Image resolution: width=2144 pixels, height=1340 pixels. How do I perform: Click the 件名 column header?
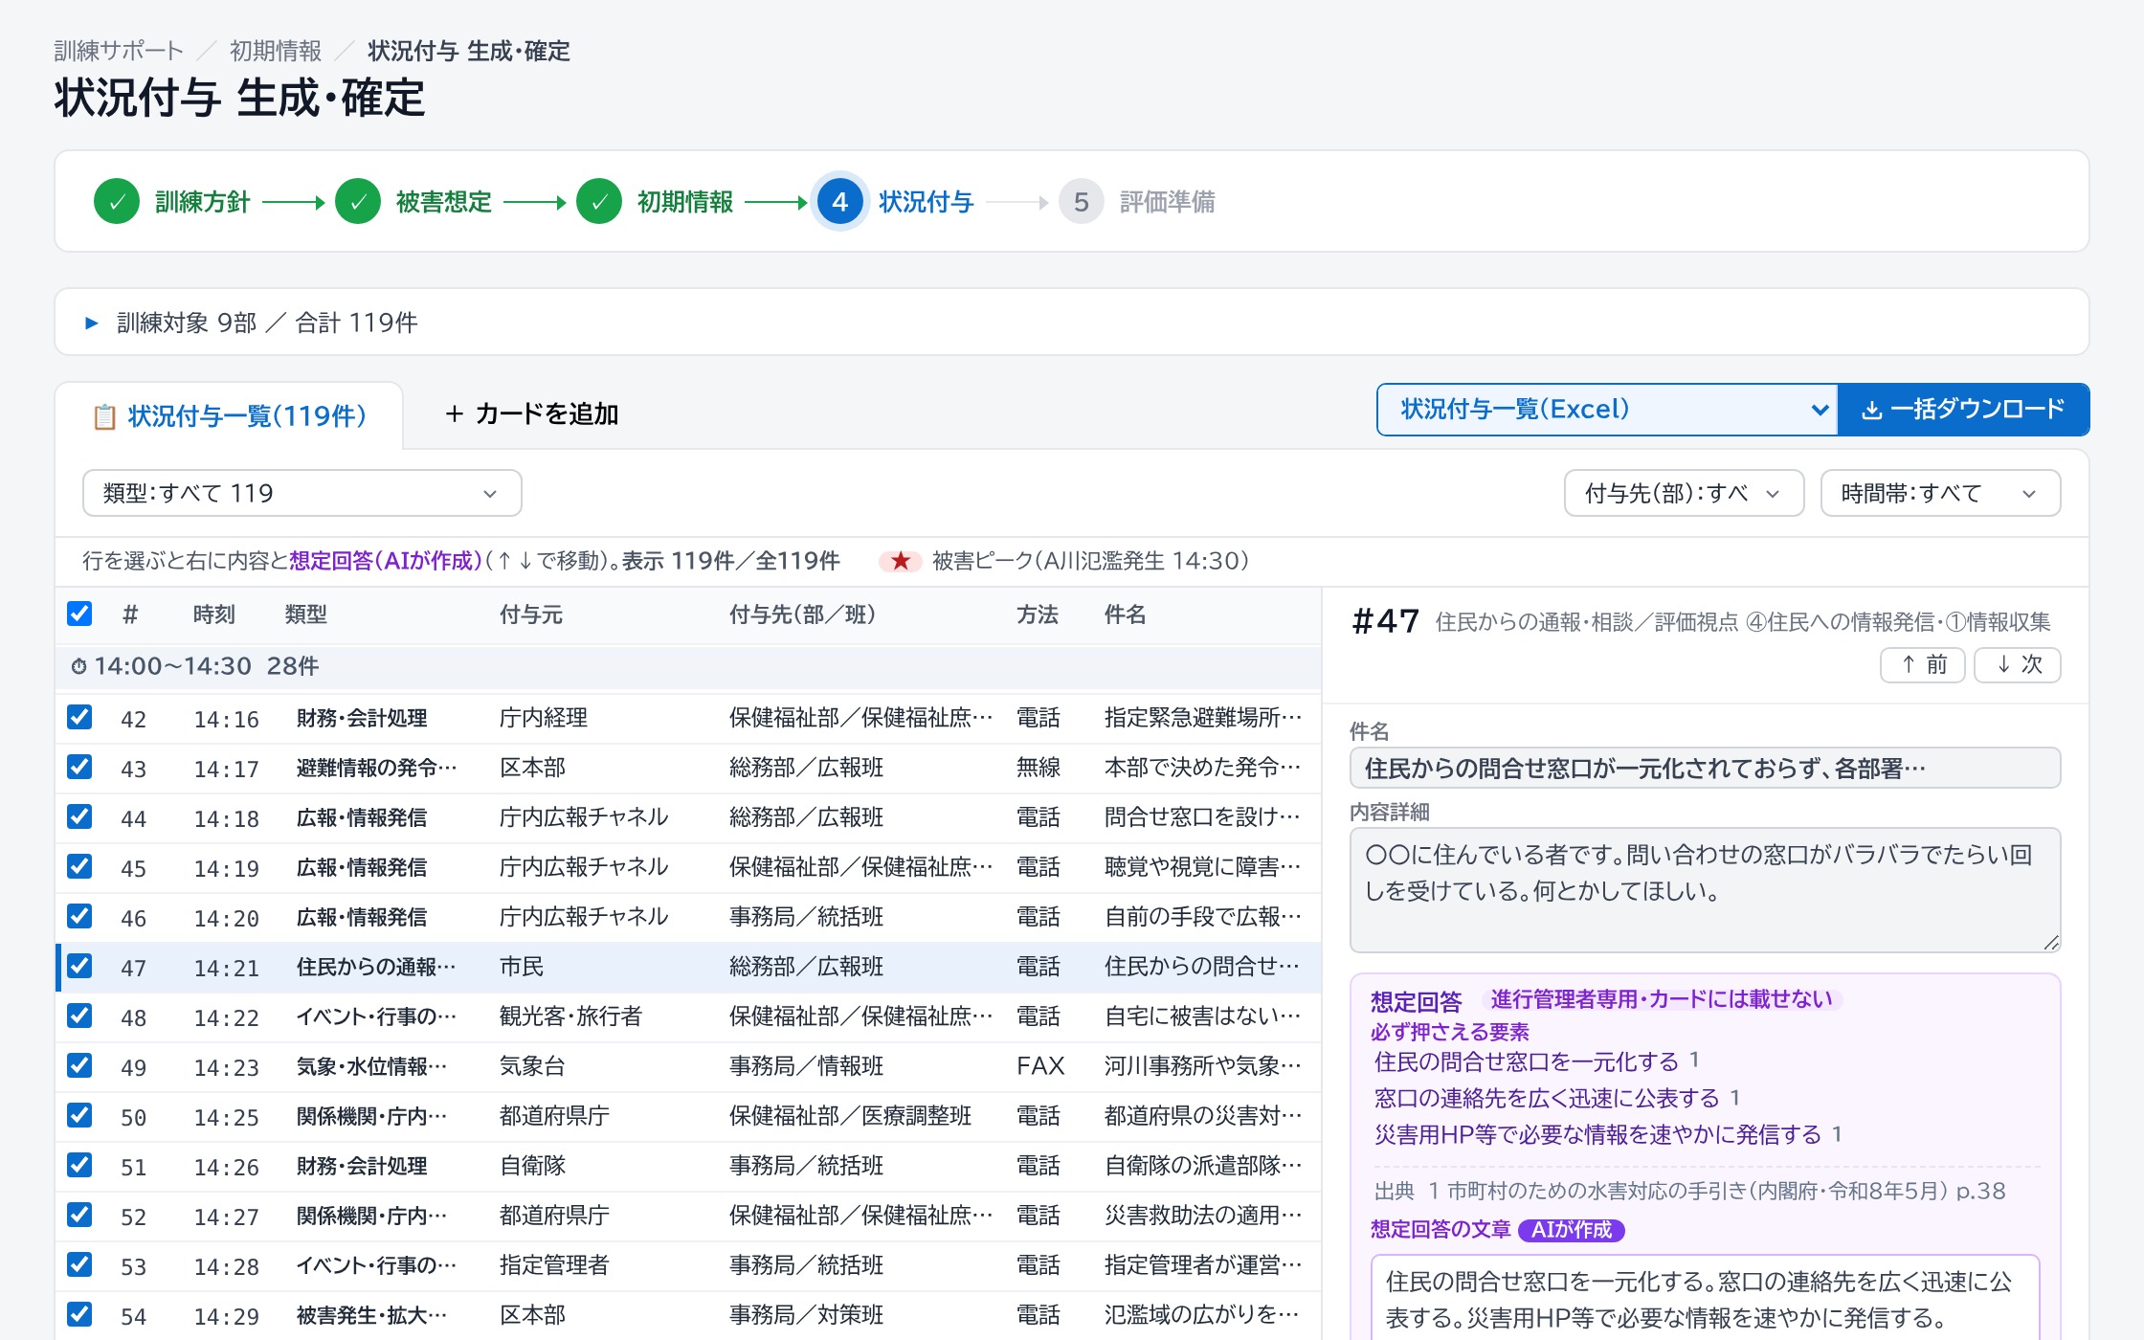click(x=1125, y=614)
